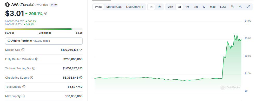The height and width of the screenshot is (101, 256).
Task: Click info icon next to Max Supply
Action: [23, 96]
